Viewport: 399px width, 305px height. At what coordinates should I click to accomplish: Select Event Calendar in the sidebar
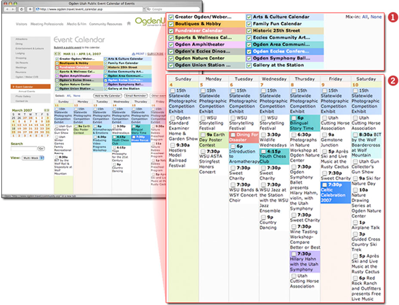(x=31, y=87)
